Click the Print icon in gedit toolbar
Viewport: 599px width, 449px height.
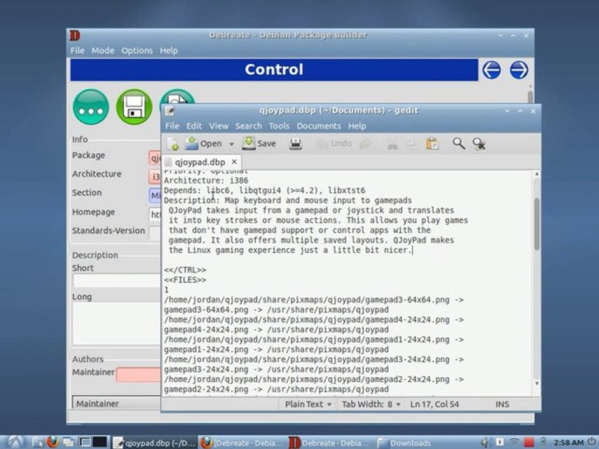[296, 144]
